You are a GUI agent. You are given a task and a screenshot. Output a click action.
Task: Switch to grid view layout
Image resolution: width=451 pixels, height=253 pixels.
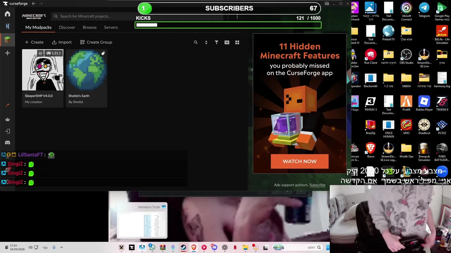coord(237,42)
